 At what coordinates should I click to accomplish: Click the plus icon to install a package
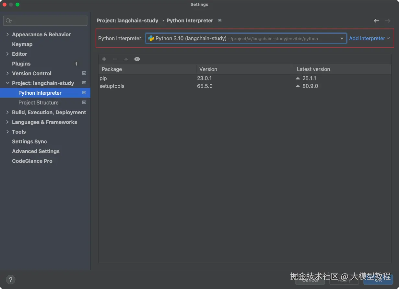pyautogui.click(x=104, y=59)
